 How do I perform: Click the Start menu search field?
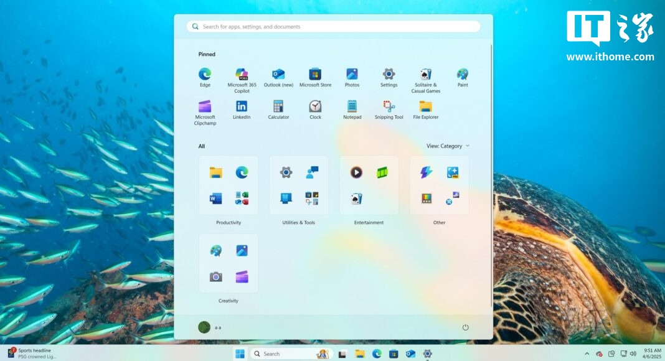tap(333, 26)
